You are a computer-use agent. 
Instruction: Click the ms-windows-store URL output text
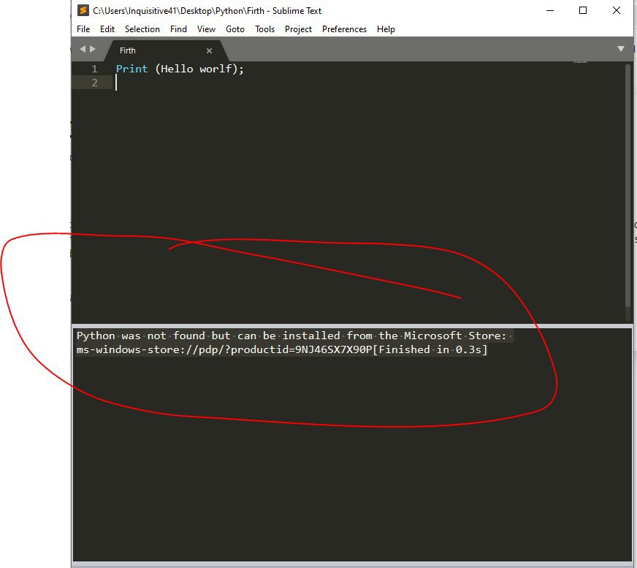click(x=224, y=349)
